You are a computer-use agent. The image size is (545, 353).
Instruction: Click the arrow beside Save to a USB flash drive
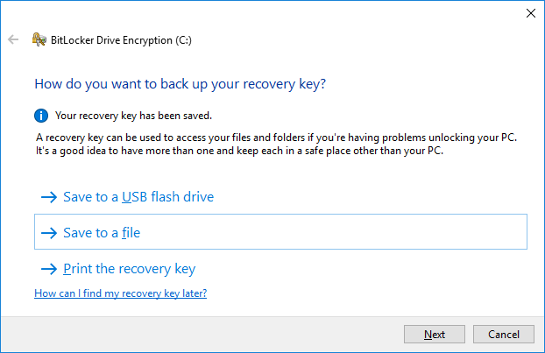(x=49, y=197)
